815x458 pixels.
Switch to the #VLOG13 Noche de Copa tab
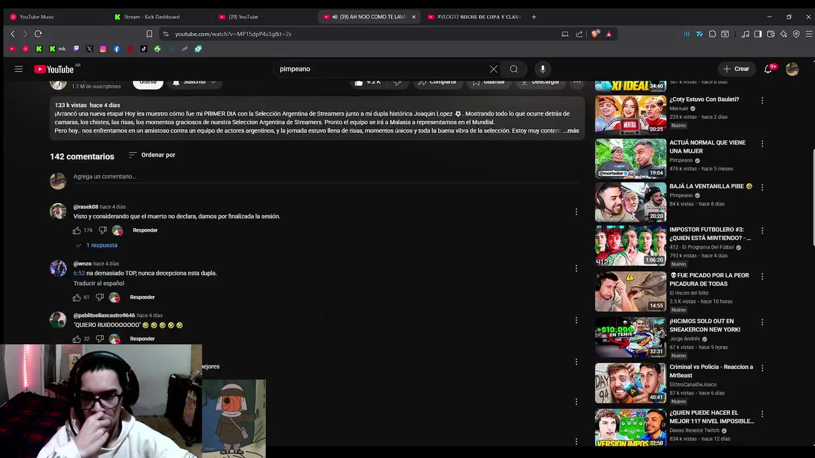[x=474, y=17]
